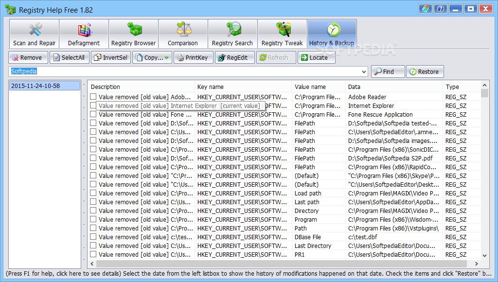The height and width of the screenshot is (282, 498).
Task: Launch RegEdit from the toolbar
Action: point(235,57)
